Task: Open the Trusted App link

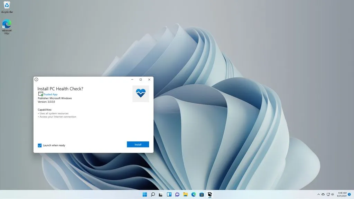Action: pyautogui.click(x=50, y=94)
